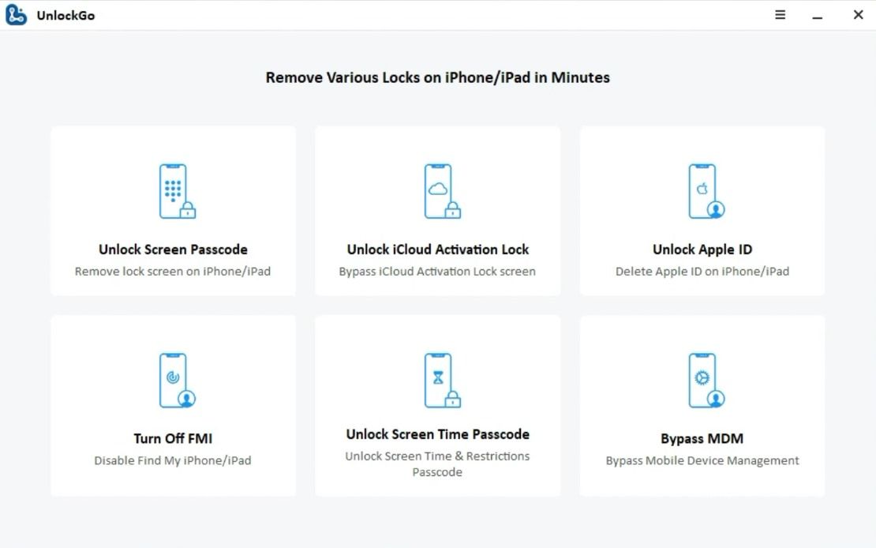Select the Turn Off FMI label

pyautogui.click(x=173, y=439)
